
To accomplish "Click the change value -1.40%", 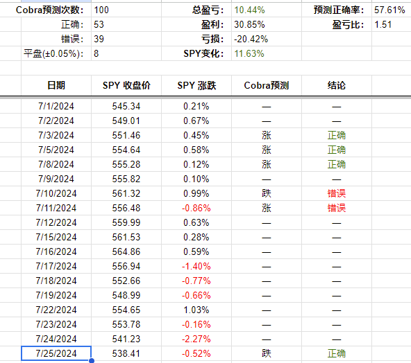I will (x=196, y=266).
